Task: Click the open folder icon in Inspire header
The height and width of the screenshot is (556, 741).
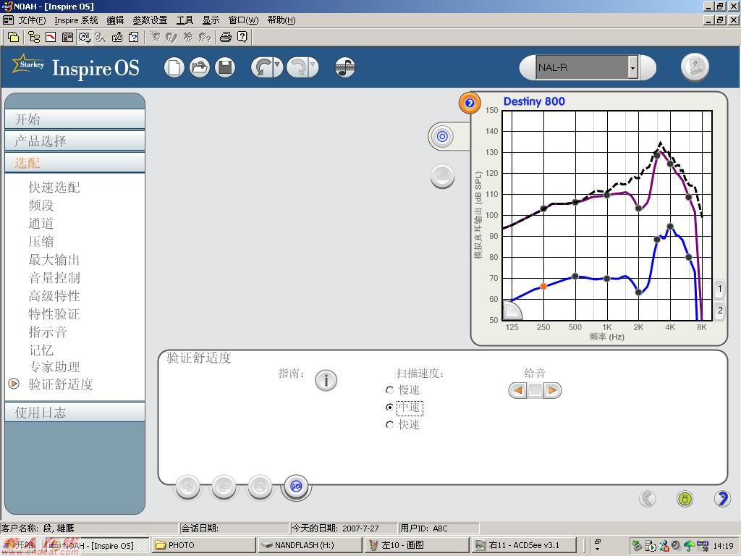Action: (200, 67)
